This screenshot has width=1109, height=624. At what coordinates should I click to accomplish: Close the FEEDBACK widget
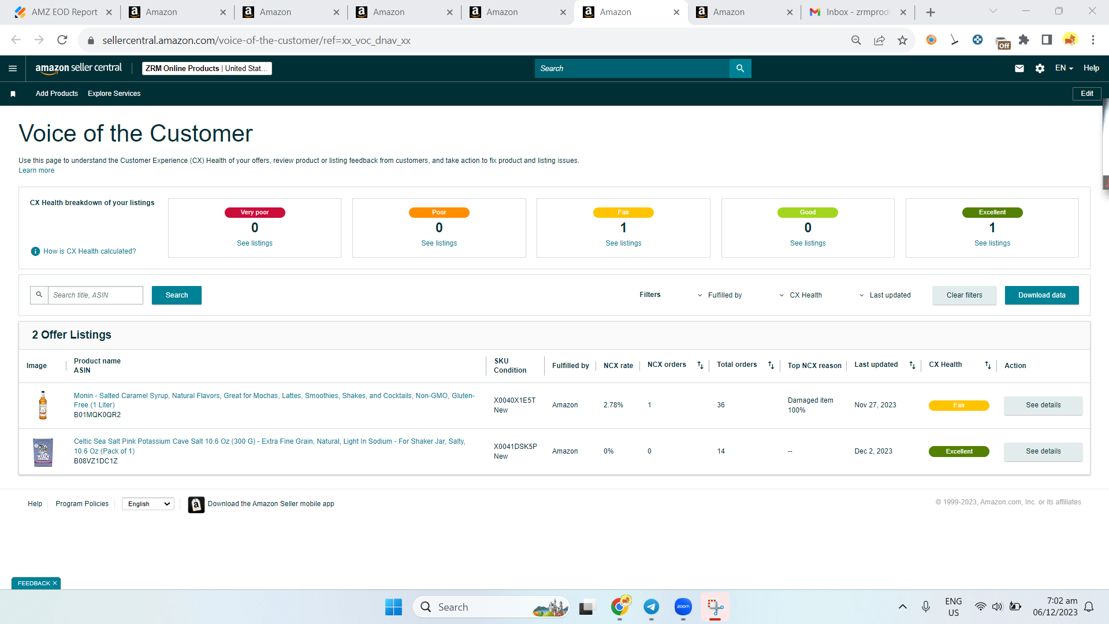[55, 584]
